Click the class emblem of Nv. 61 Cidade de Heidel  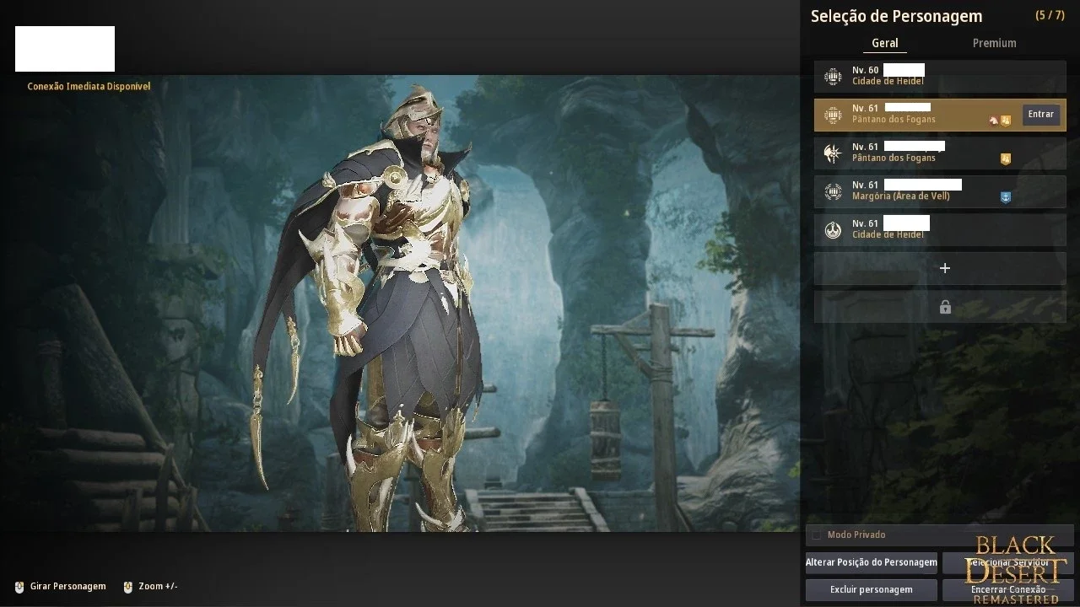pyautogui.click(x=833, y=230)
